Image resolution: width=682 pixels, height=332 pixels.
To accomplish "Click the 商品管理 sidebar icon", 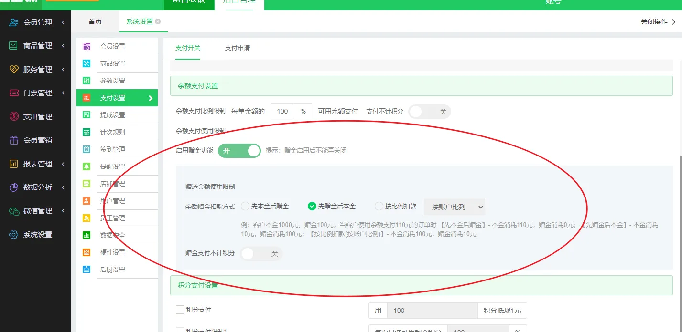I will (14, 46).
